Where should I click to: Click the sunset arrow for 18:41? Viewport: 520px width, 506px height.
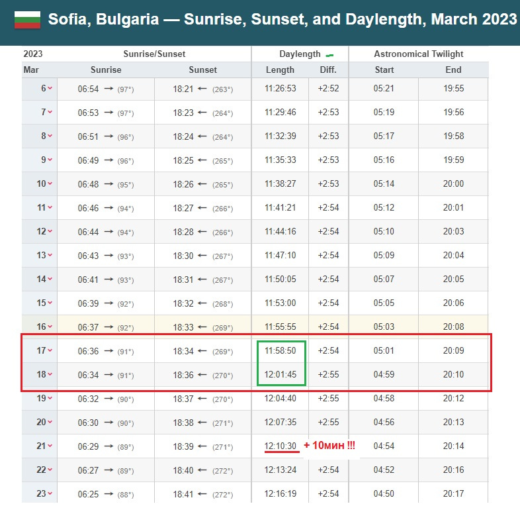[x=202, y=493]
